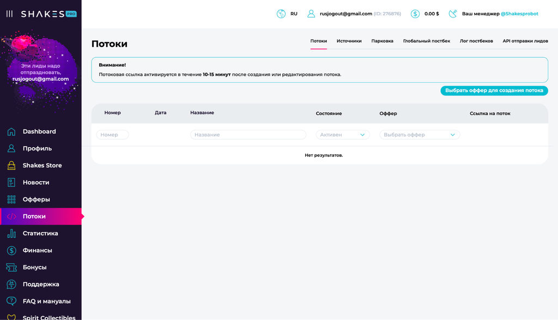Open Финансы from the sidebar menu
Image resolution: width=558 pixels, height=320 pixels.
click(x=38, y=251)
